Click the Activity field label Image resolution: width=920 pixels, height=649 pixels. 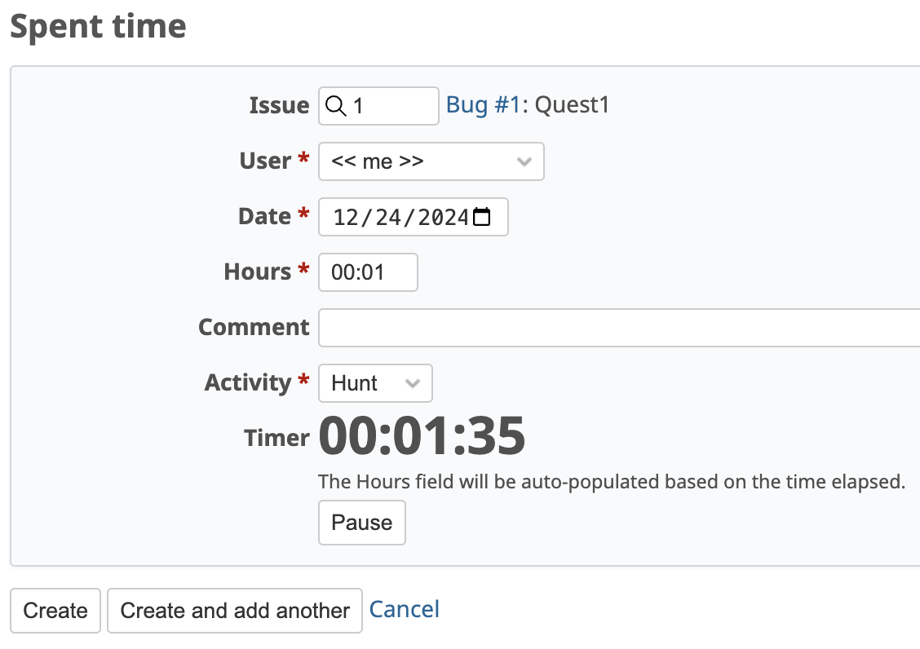pyautogui.click(x=248, y=382)
